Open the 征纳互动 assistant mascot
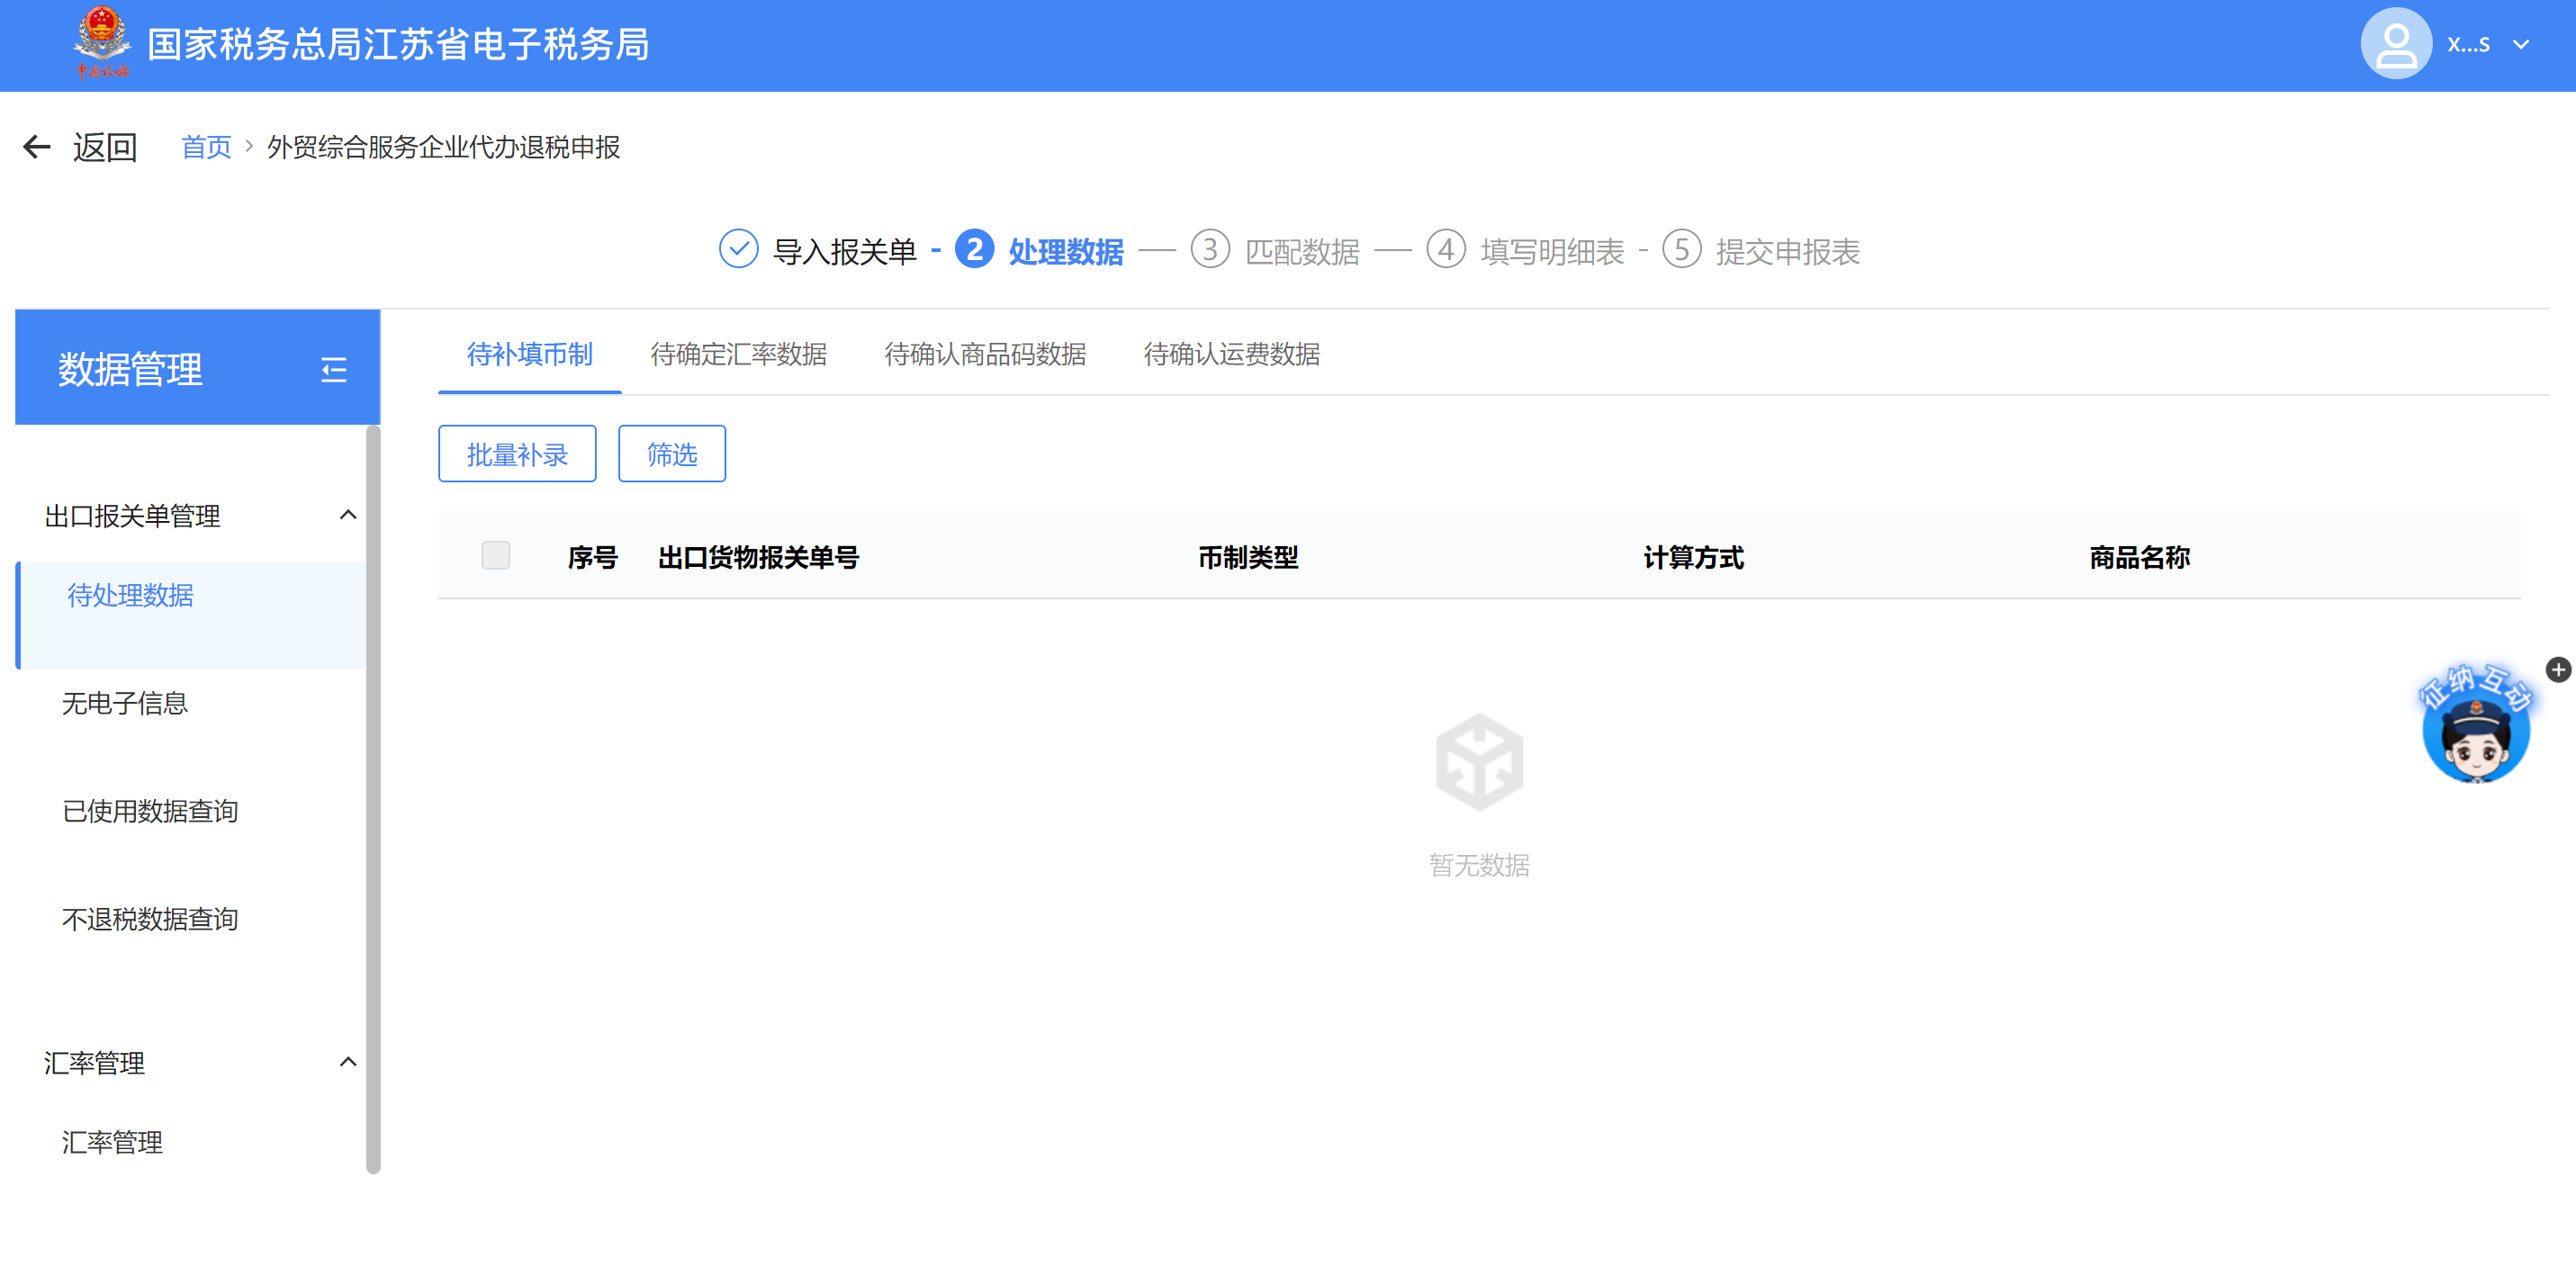Viewport: 2576px width, 1276px height. pos(2475,736)
